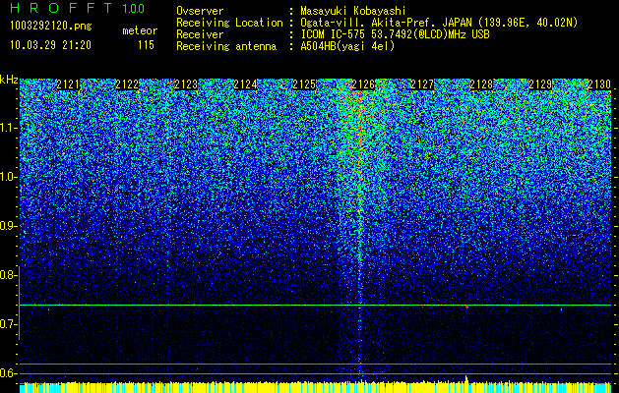619x393 pixels.
Task: Click the 2121 time marker
Action: (68, 84)
